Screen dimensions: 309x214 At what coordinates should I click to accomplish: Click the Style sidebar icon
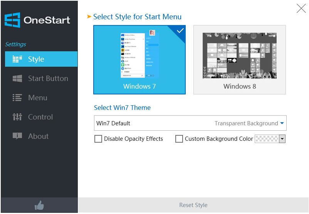tap(17, 59)
